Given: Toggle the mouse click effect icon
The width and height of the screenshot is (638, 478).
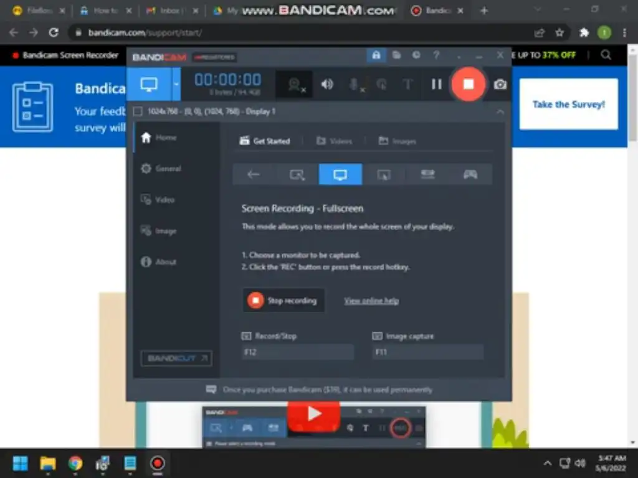Looking at the screenshot, I should point(382,85).
